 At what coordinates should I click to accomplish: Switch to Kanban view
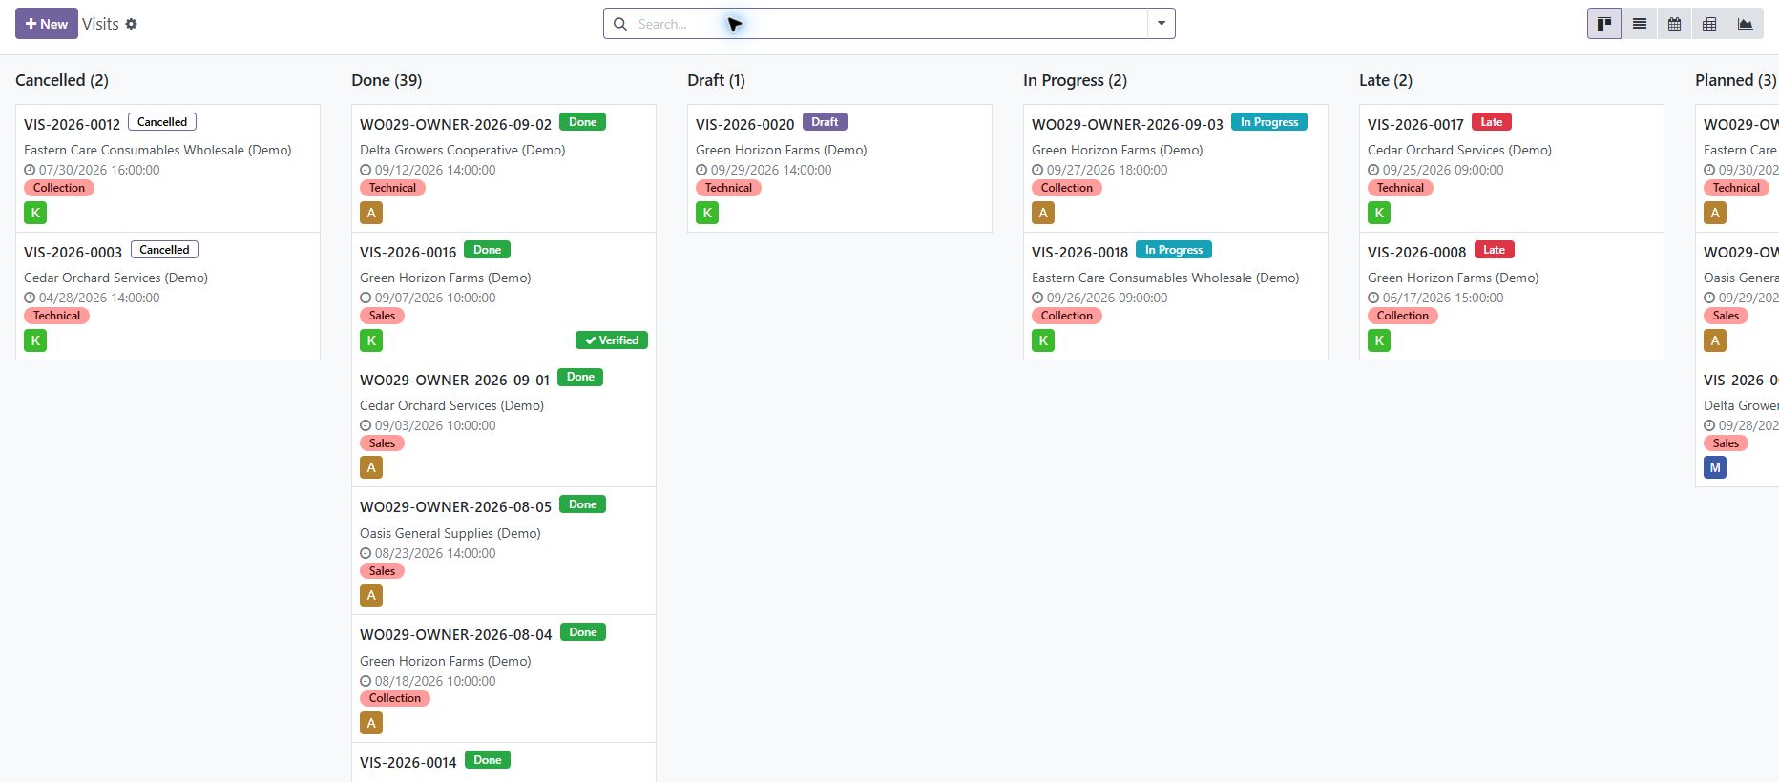[x=1604, y=24]
